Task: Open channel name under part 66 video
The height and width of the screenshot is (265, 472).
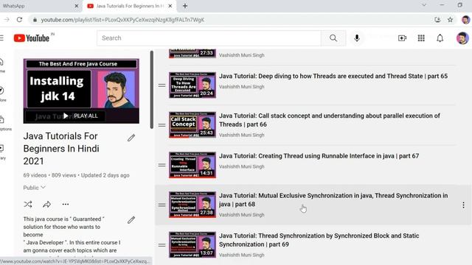Action: click(241, 135)
